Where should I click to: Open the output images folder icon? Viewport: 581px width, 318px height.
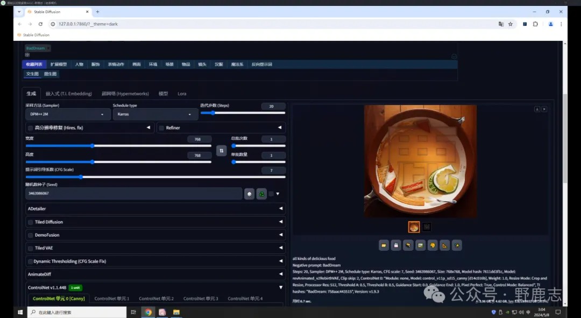384,245
